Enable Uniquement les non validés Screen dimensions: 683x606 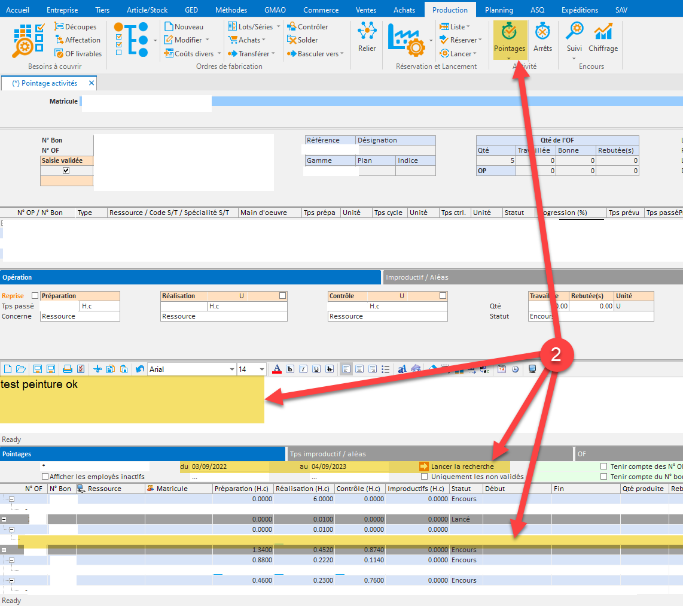coord(424,477)
